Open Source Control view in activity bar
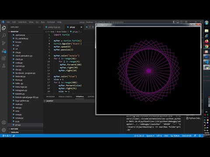 [4, 43]
